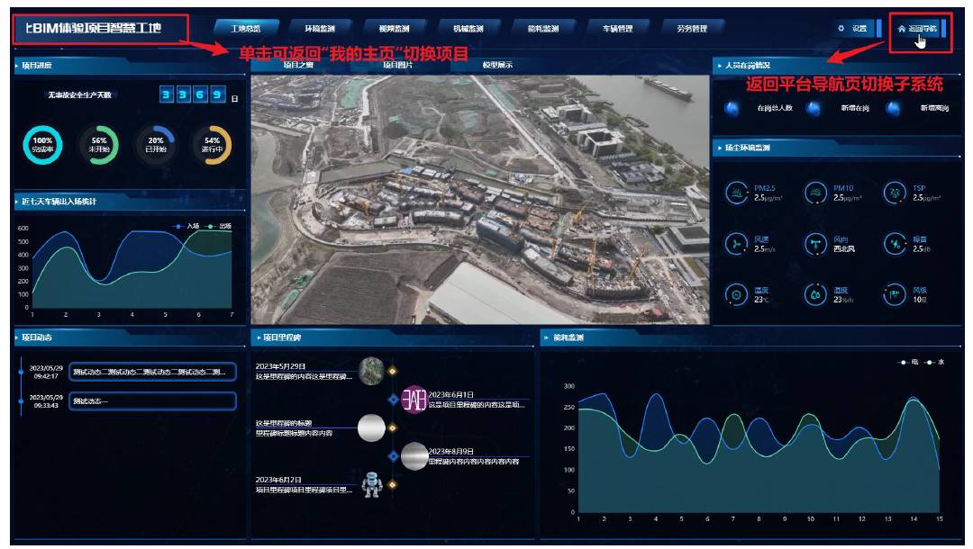Expand the 项目里程碑 panel header arrow

click(x=257, y=337)
